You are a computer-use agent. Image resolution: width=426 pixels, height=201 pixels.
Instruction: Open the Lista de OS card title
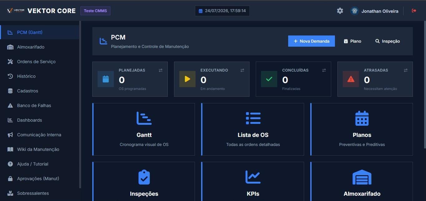tap(253, 135)
